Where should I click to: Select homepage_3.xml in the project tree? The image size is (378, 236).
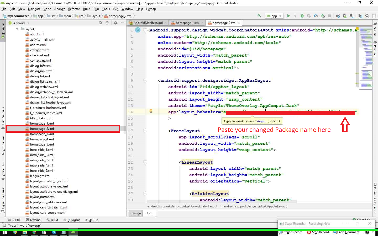click(x=42, y=134)
